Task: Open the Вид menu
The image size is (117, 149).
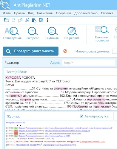Action: click(31, 13)
